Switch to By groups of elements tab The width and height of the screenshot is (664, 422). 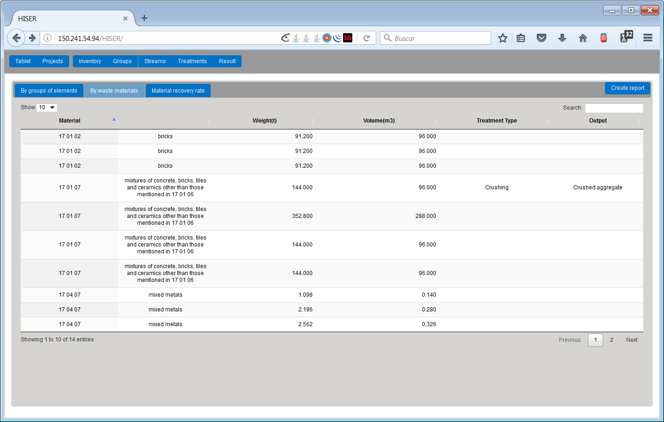click(x=49, y=91)
